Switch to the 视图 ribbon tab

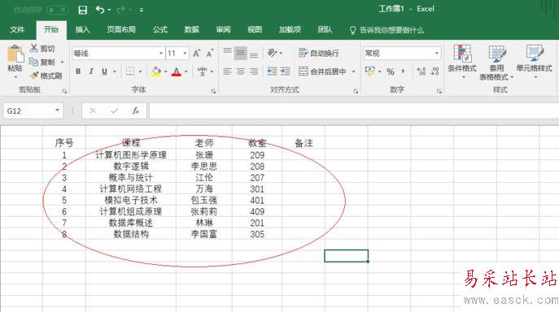coord(255,29)
